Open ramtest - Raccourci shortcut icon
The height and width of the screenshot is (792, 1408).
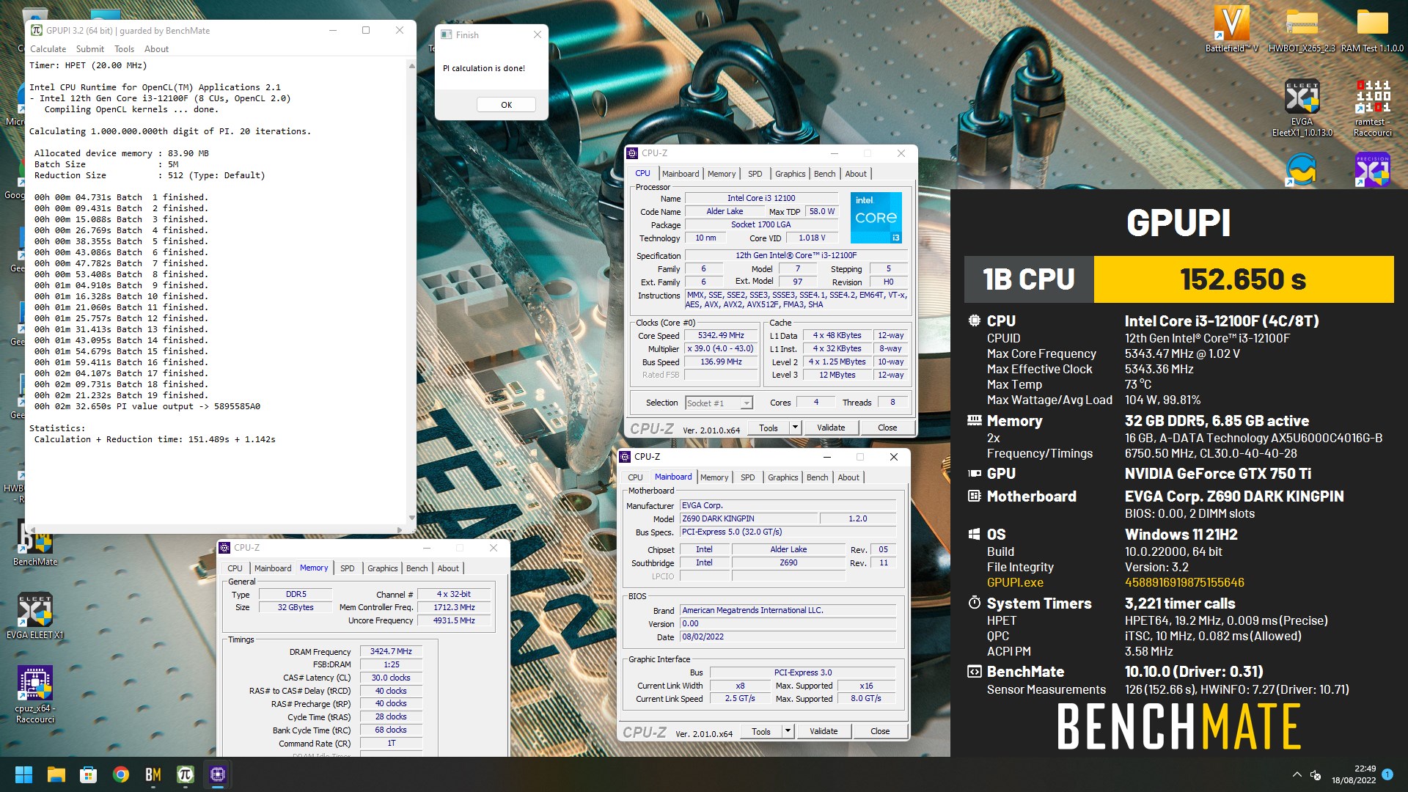1372,108
